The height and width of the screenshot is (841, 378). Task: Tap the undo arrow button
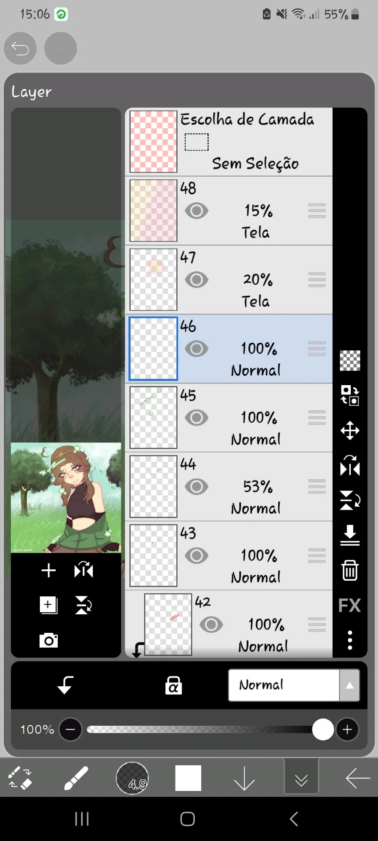[20, 48]
